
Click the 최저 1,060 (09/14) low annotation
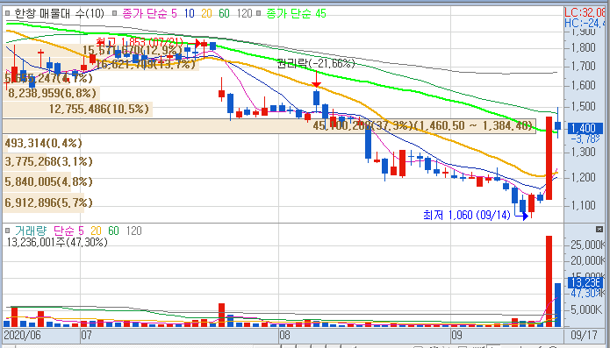click(466, 215)
